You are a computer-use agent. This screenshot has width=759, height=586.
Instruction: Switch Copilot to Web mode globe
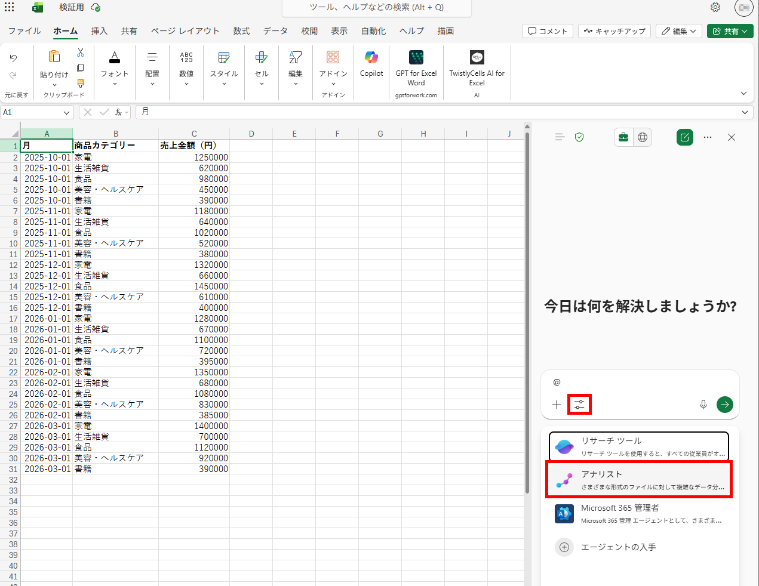pyautogui.click(x=643, y=137)
